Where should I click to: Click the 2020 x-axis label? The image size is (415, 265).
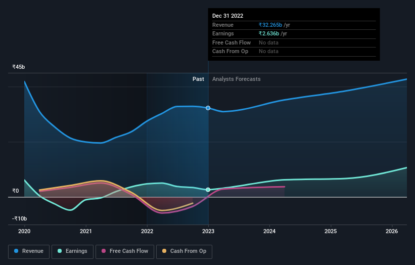24,231
